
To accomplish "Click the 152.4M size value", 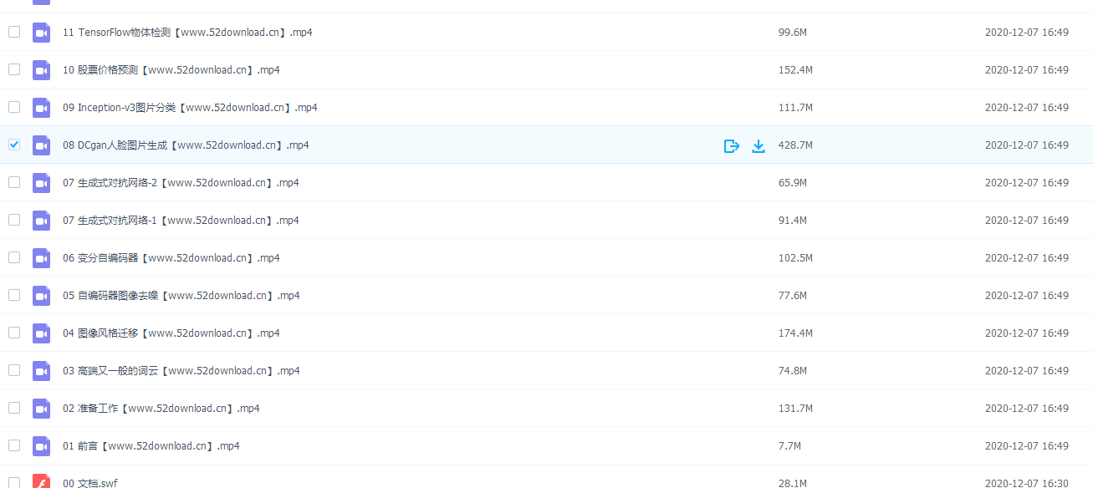I will (795, 70).
